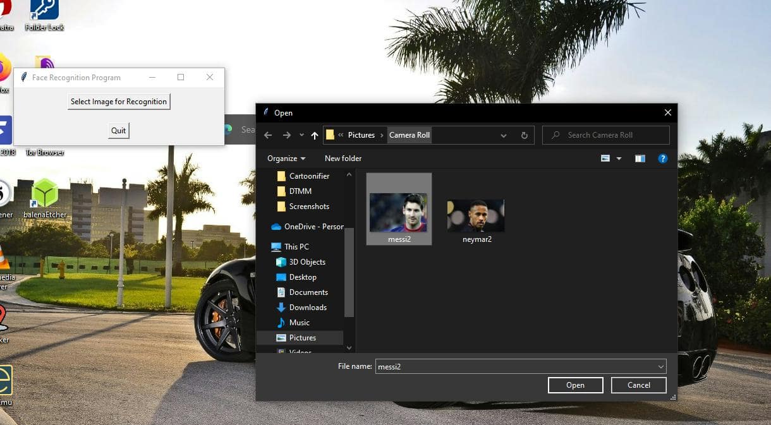Screen dimensions: 771x425
Task: Maximize the Face Recognition Program window
Action: [x=181, y=78]
